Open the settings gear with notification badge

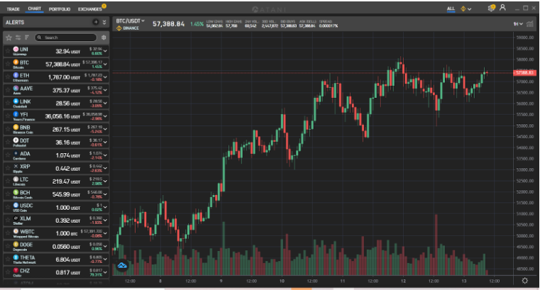click(492, 8)
